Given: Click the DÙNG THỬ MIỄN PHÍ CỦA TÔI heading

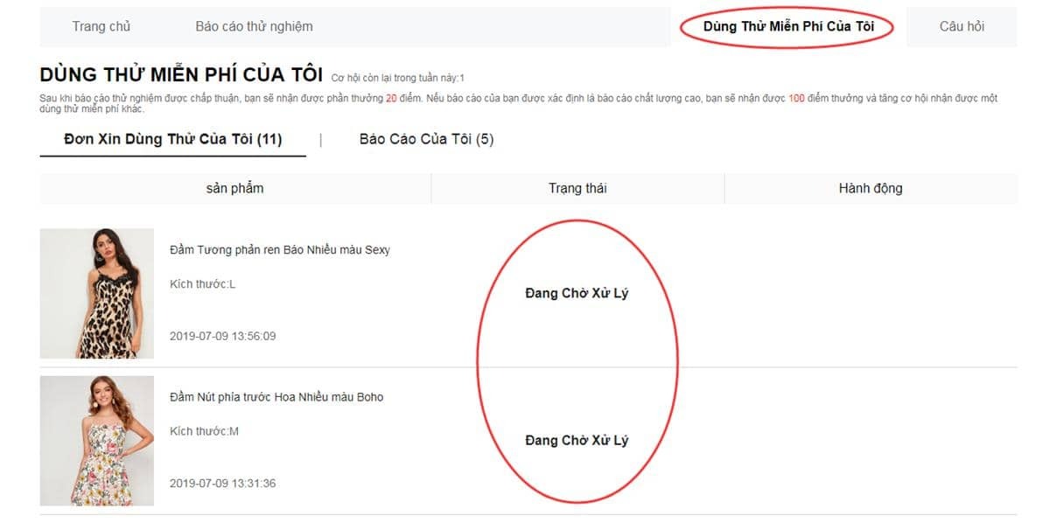Looking at the screenshot, I should 181,75.
